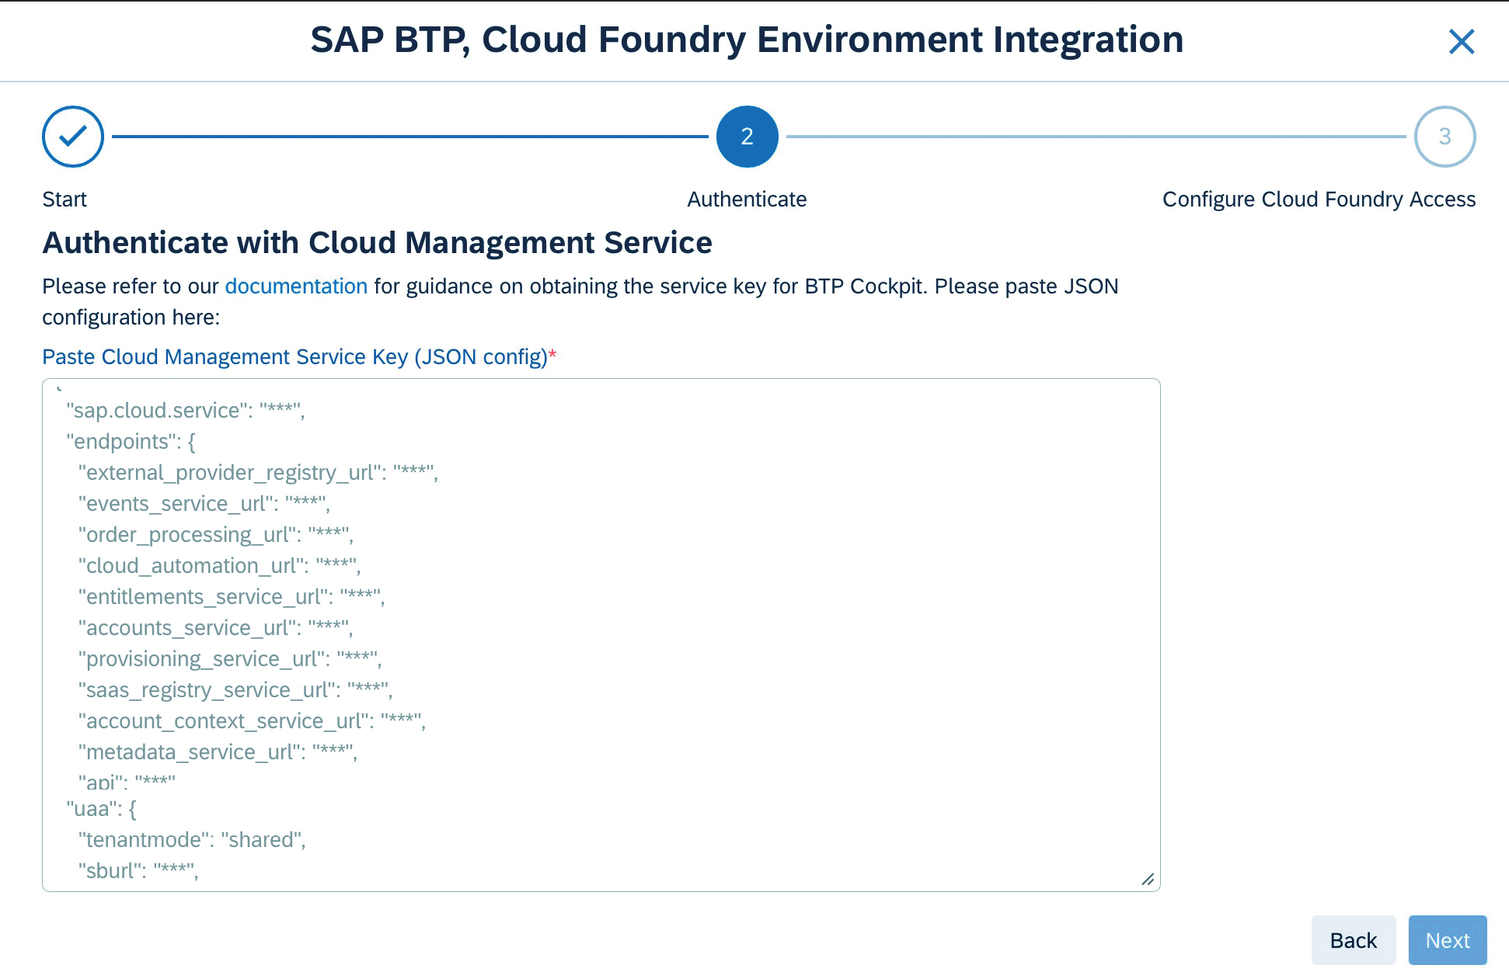Select step 2 Authenticate circle
Viewport: 1509px width, 979px height.
tap(747, 137)
